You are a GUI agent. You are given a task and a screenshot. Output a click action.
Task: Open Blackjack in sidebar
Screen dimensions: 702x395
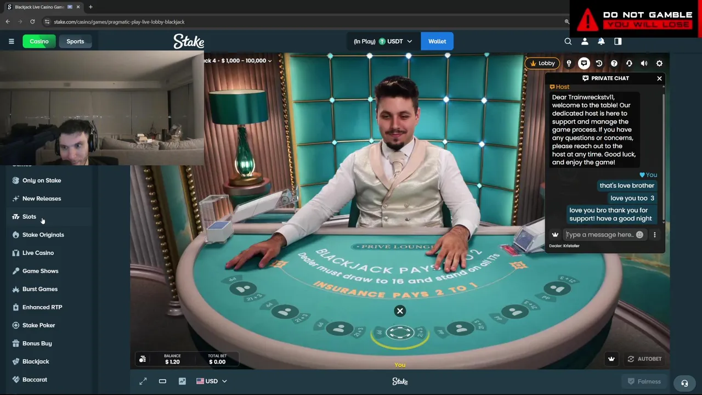click(x=36, y=362)
